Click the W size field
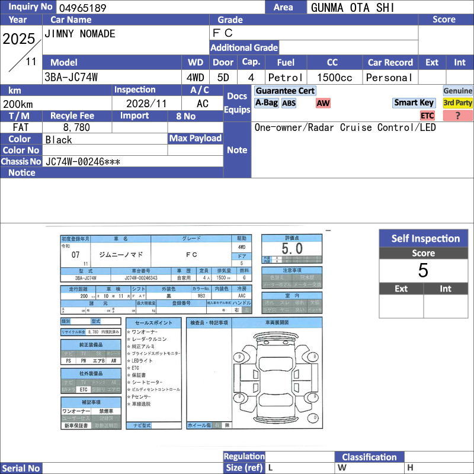 (369, 467)
